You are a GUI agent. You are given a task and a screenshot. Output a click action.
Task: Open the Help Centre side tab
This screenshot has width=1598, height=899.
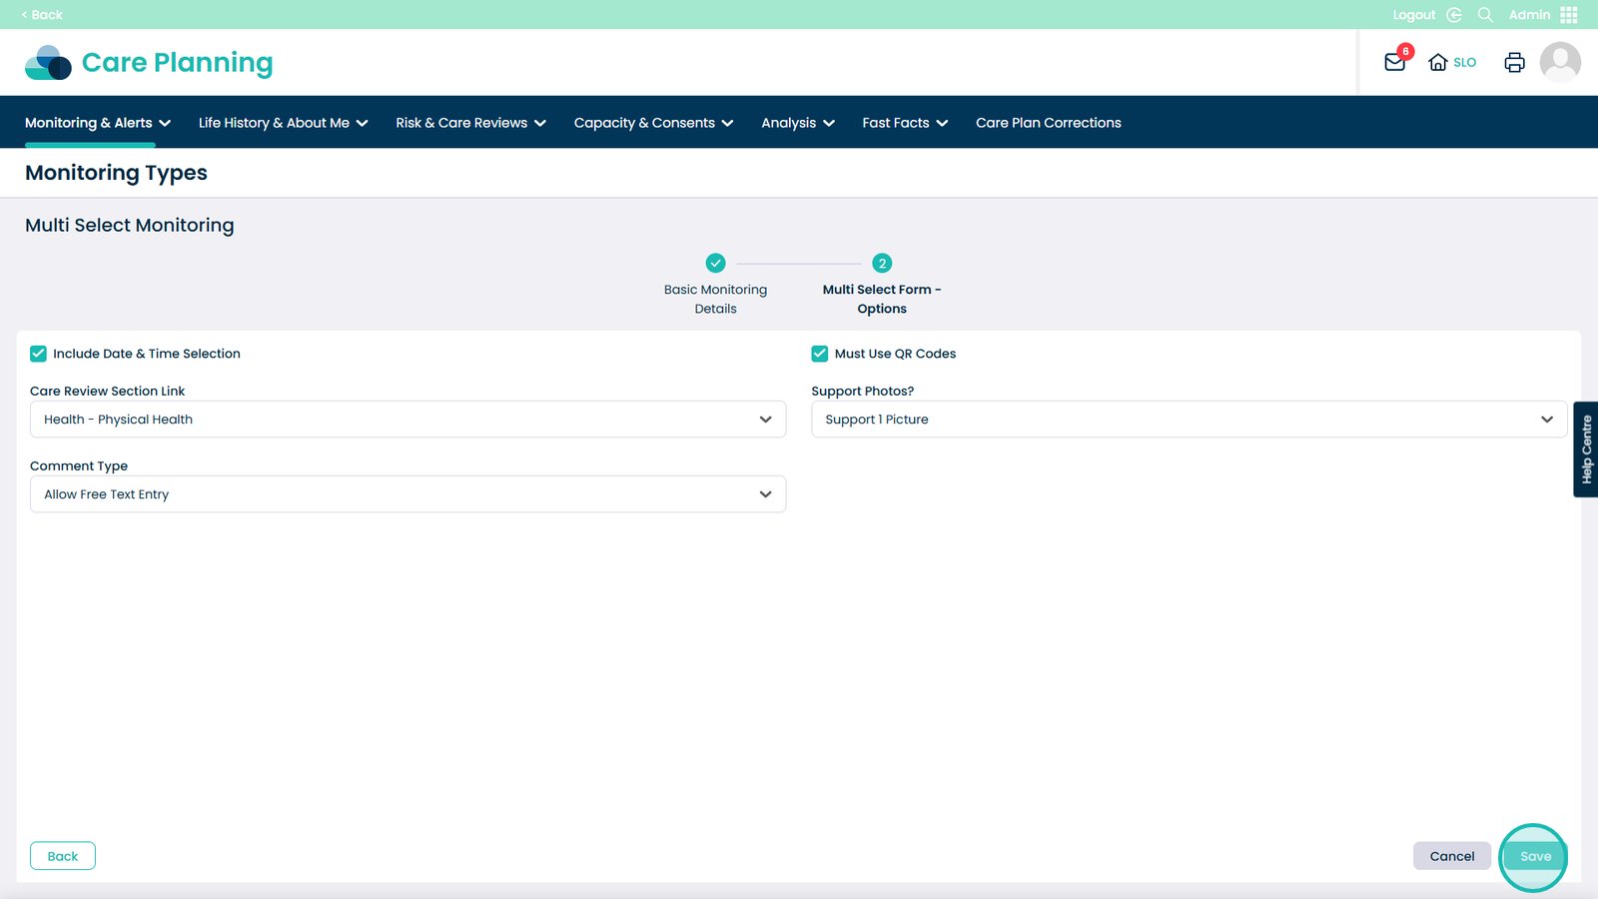[x=1586, y=449]
